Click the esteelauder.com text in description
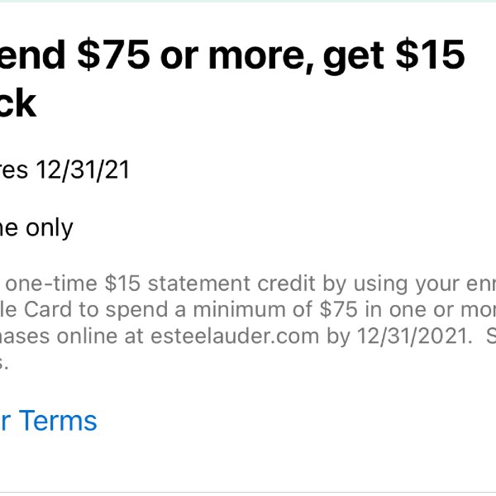The height and width of the screenshot is (496, 496). pyautogui.click(x=235, y=336)
